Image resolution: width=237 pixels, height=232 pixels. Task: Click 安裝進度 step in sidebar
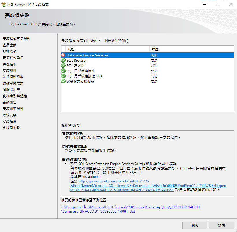pos(10,121)
